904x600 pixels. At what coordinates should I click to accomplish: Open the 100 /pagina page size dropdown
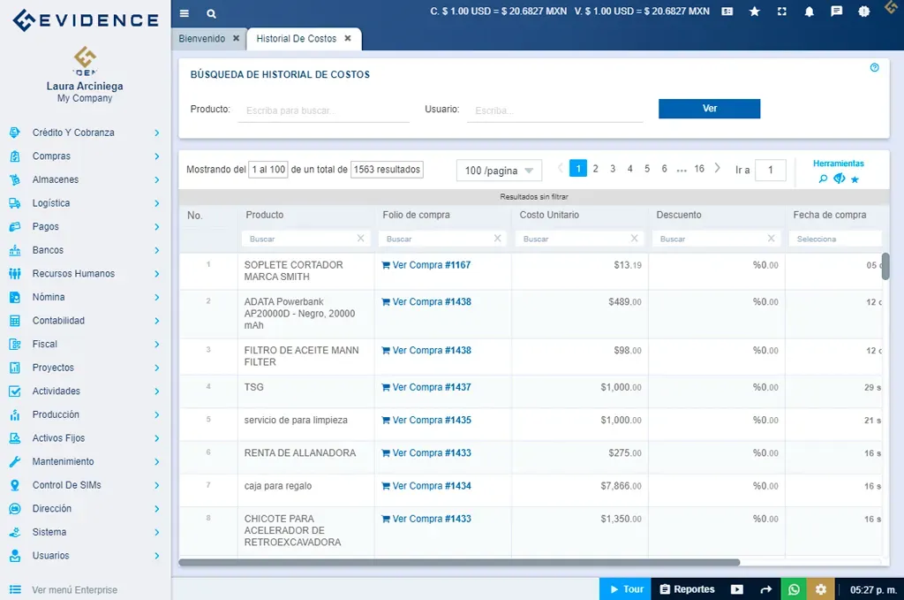point(497,171)
